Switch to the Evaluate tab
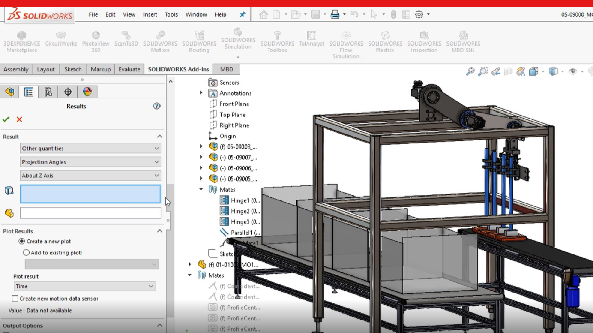593x333 pixels. (129, 69)
